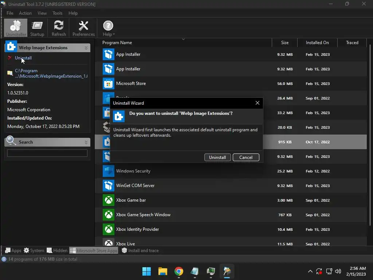
Task: Select the Xbox Game bar icon
Action: [109, 200]
